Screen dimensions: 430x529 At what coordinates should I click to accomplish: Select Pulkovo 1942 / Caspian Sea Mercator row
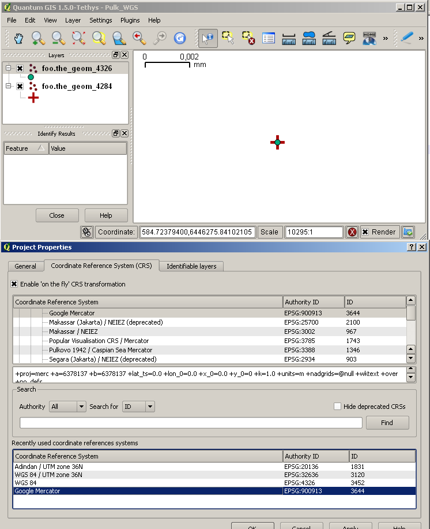pyautogui.click(x=209, y=350)
